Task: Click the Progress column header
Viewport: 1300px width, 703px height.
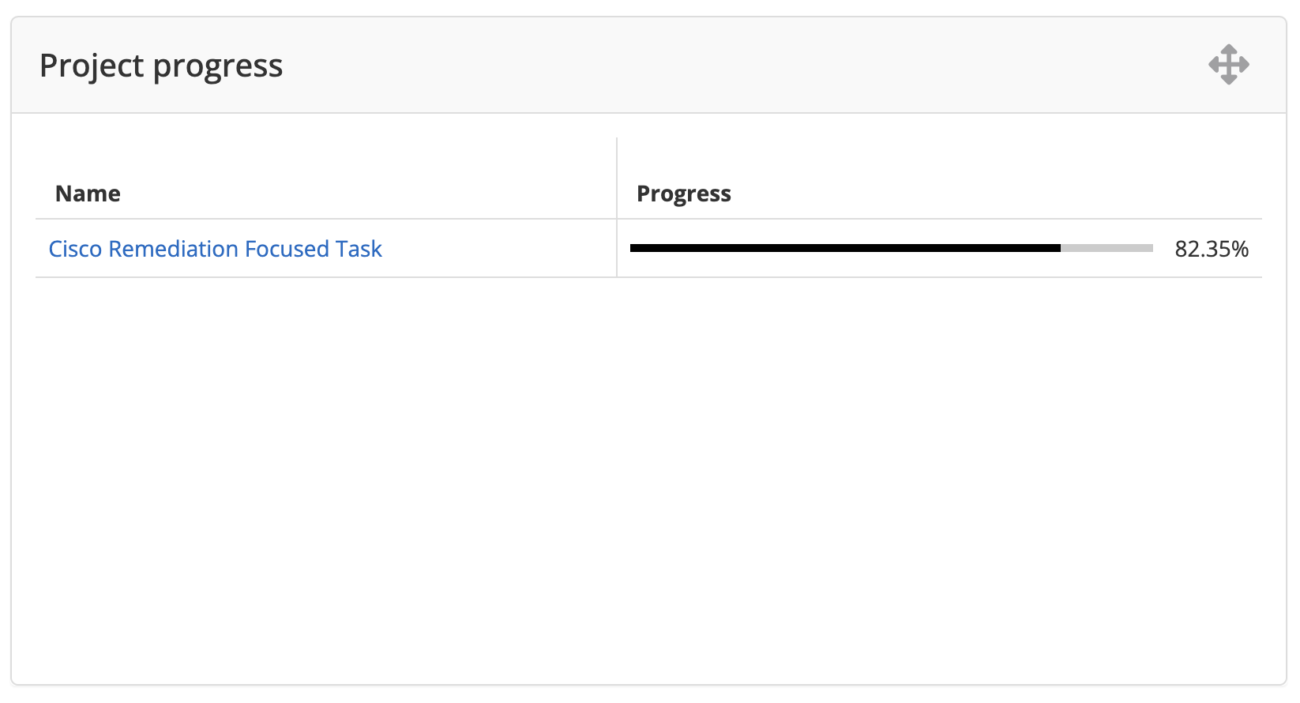Action: tap(683, 194)
